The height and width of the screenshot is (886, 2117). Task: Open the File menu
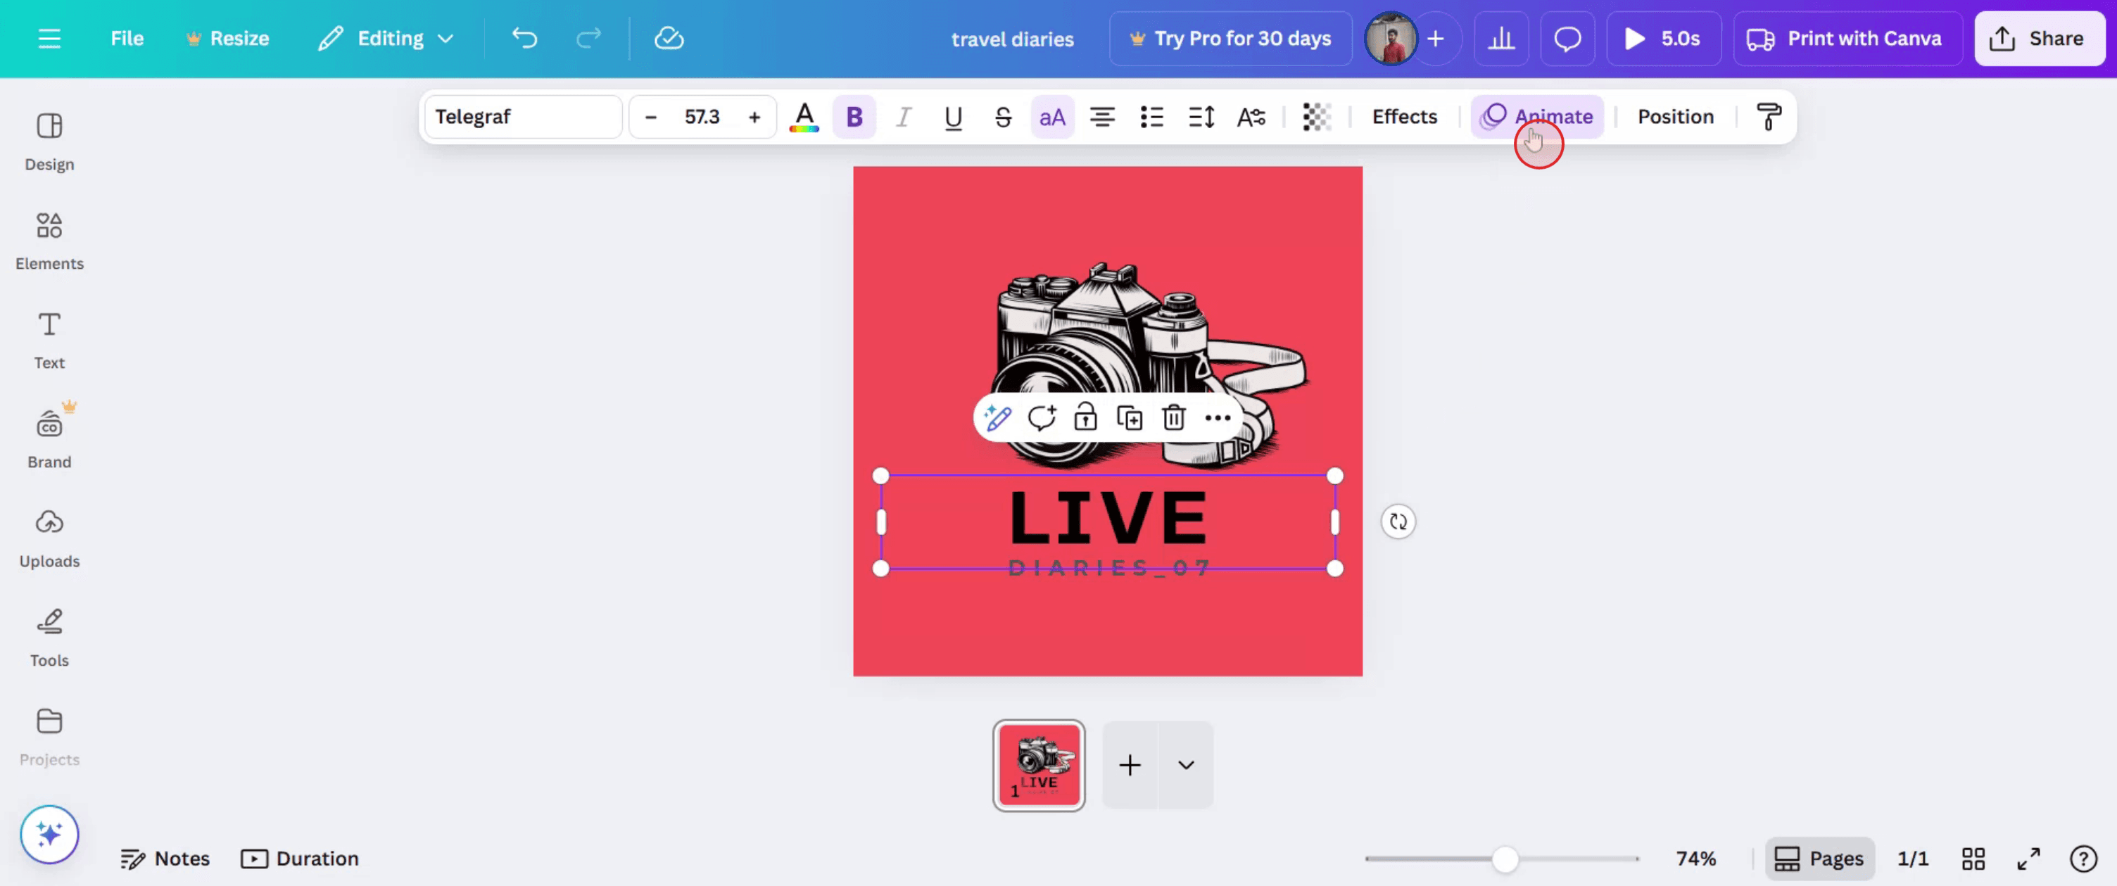pos(127,39)
